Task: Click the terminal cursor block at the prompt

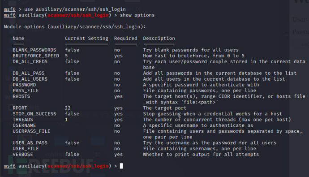Action: point(121,166)
